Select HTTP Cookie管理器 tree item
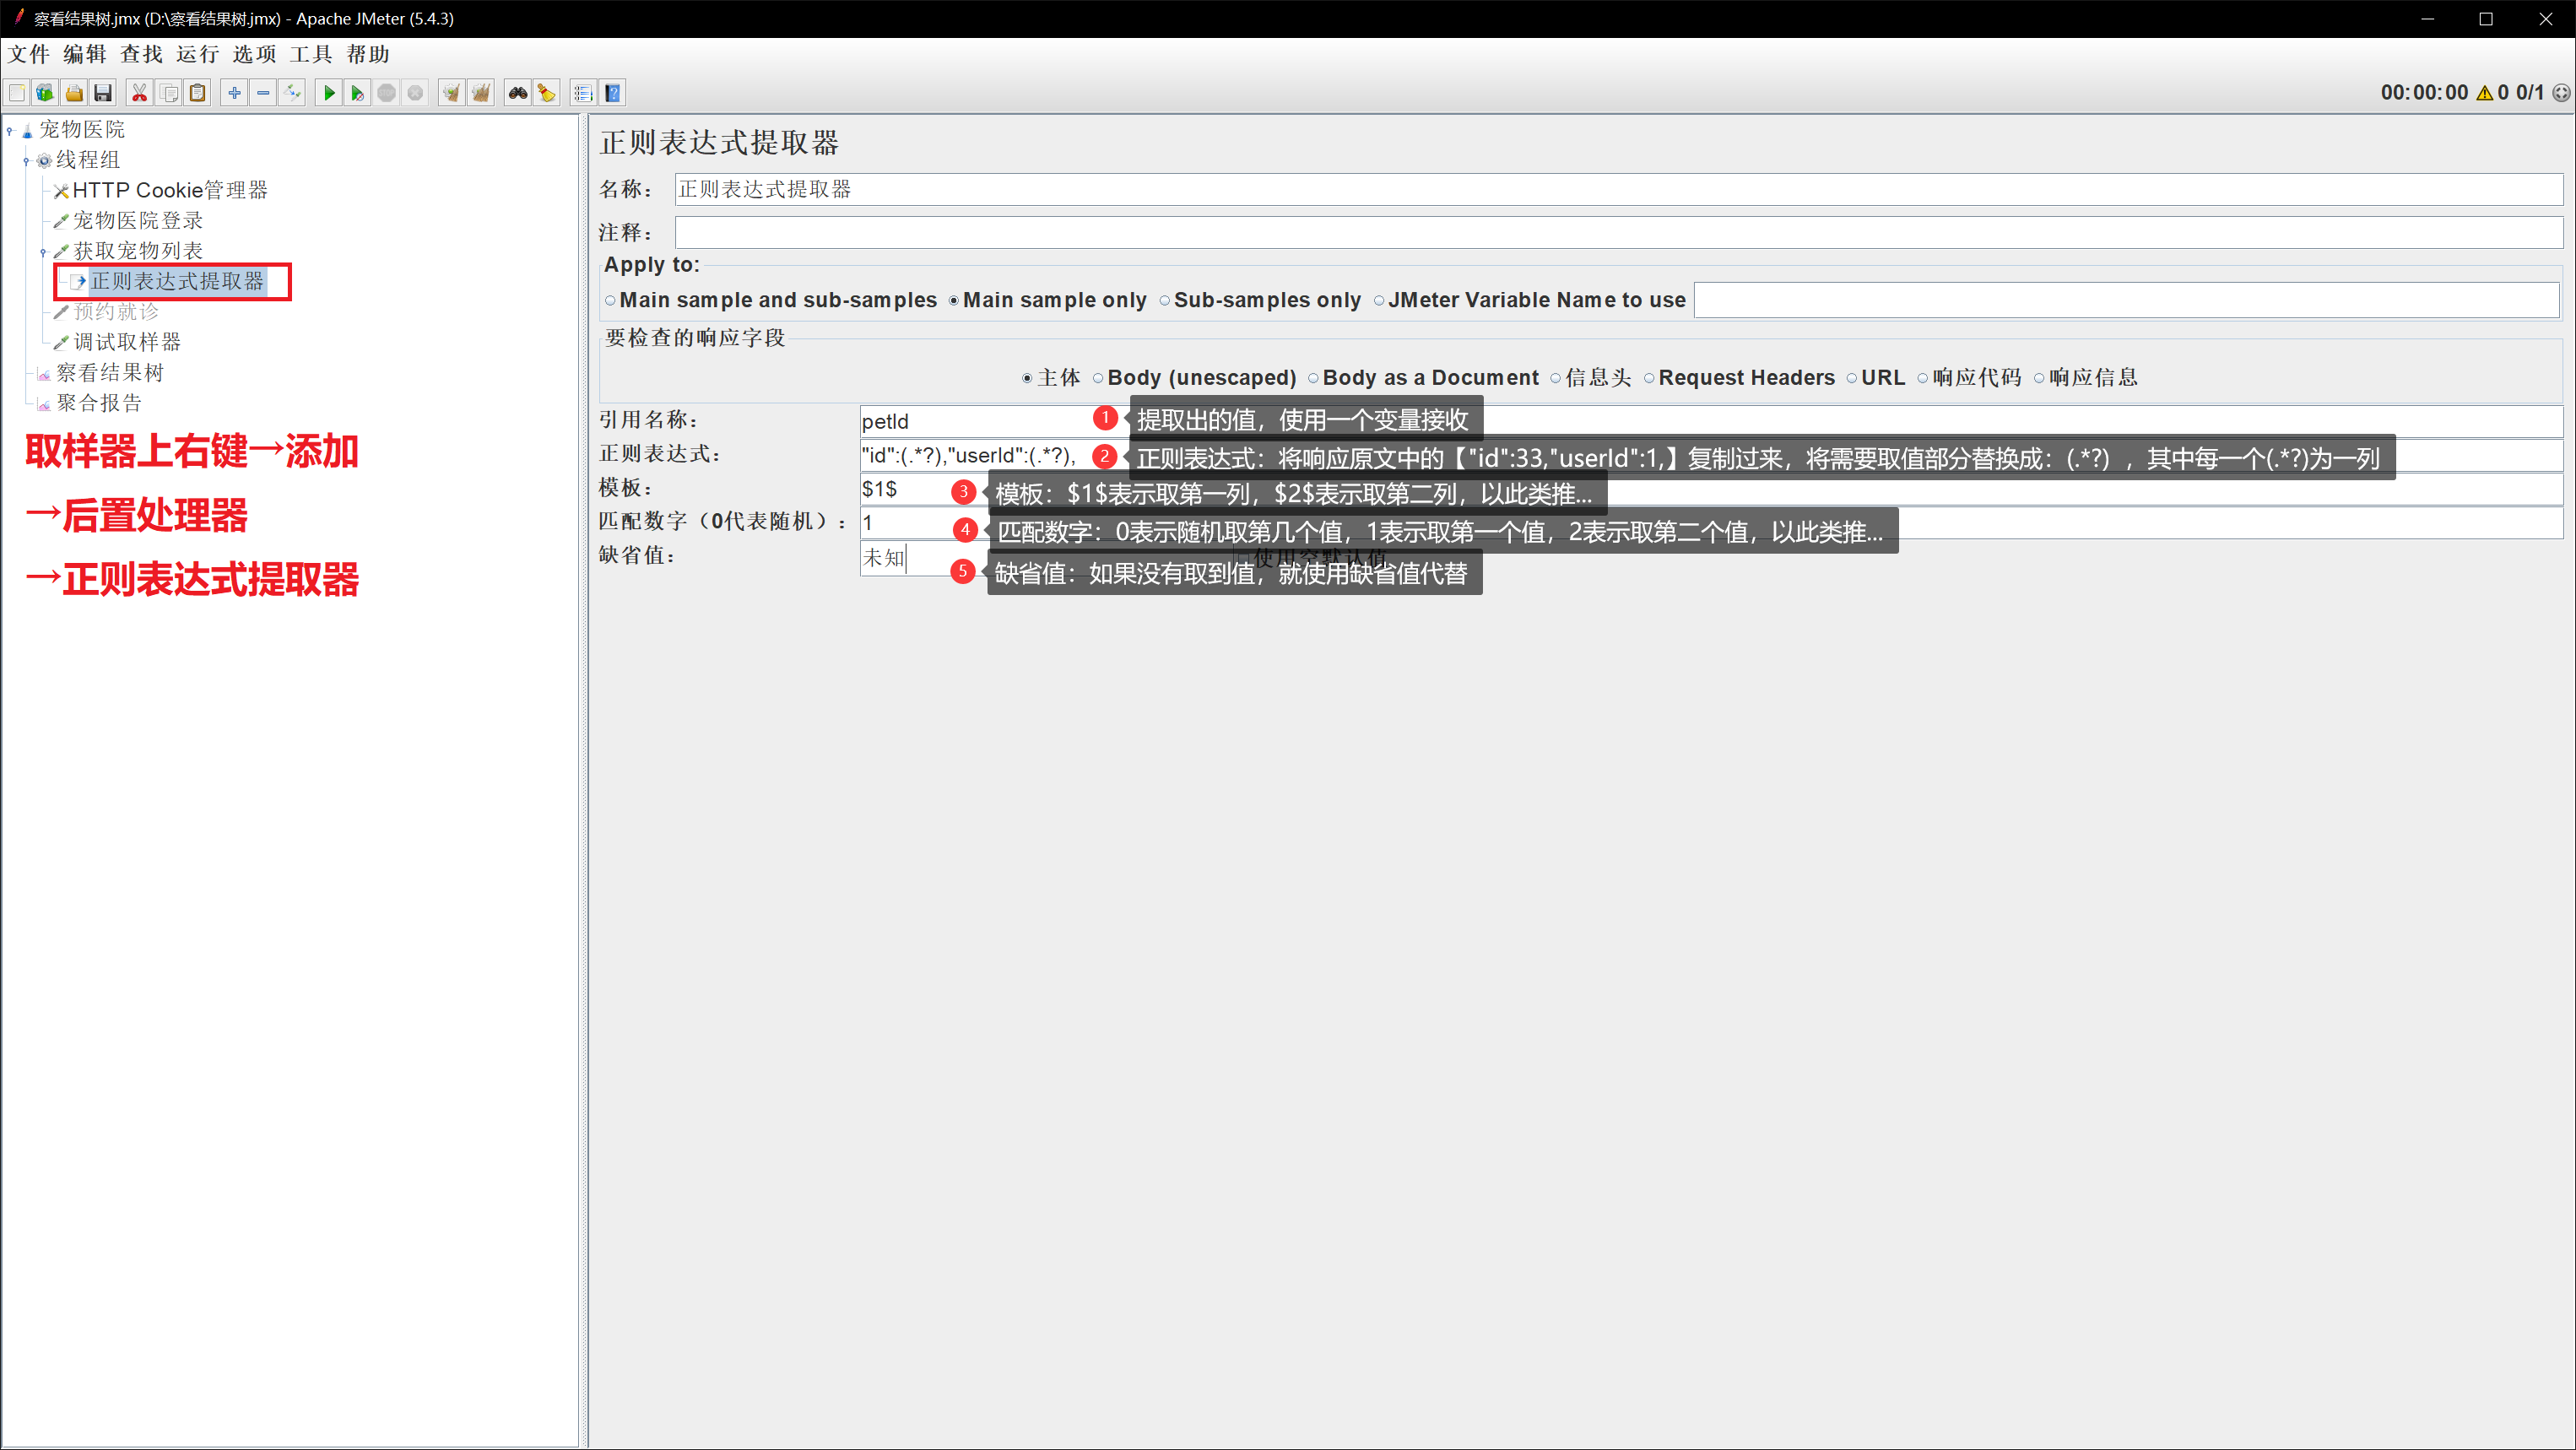Image resolution: width=2576 pixels, height=1450 pixels. [x=170, y=190]
